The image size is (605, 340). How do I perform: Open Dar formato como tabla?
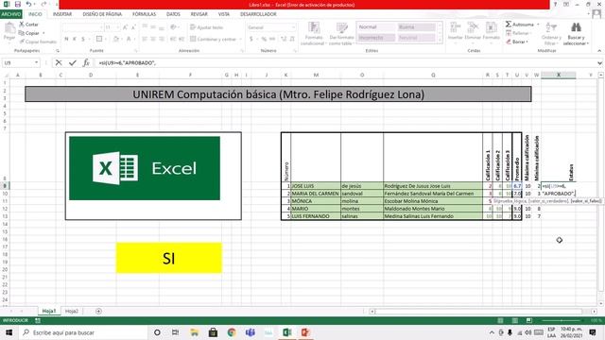click(x=341, y=34)
